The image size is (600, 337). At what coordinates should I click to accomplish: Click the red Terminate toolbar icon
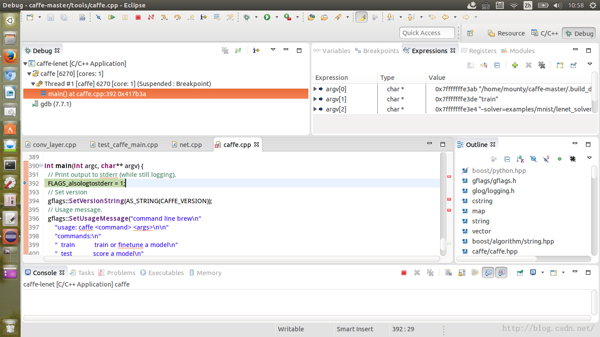pos(138,17)
